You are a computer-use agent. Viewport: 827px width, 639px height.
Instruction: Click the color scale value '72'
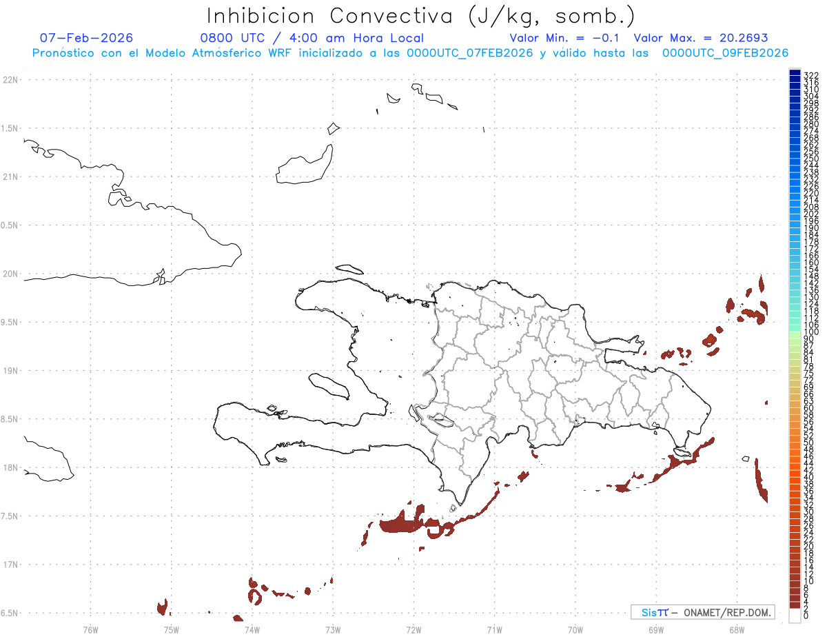(x=809, y=380)
